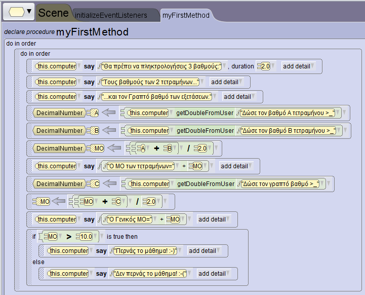Screen dimensions: 365x295
Task: Click the variable C name tile in its declaration
Action: click(x=93, y=184)
